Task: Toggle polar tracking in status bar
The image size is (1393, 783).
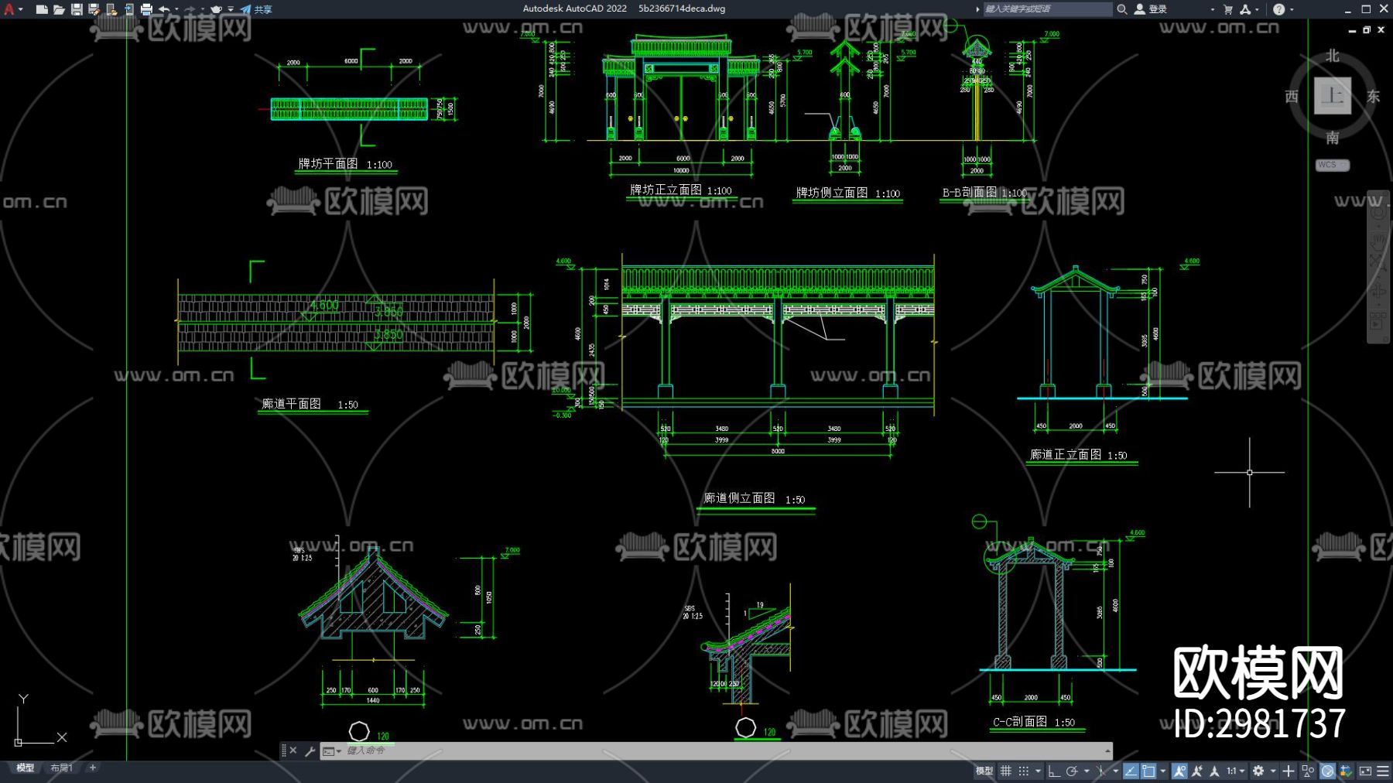Action: (x=1072, y=771)
